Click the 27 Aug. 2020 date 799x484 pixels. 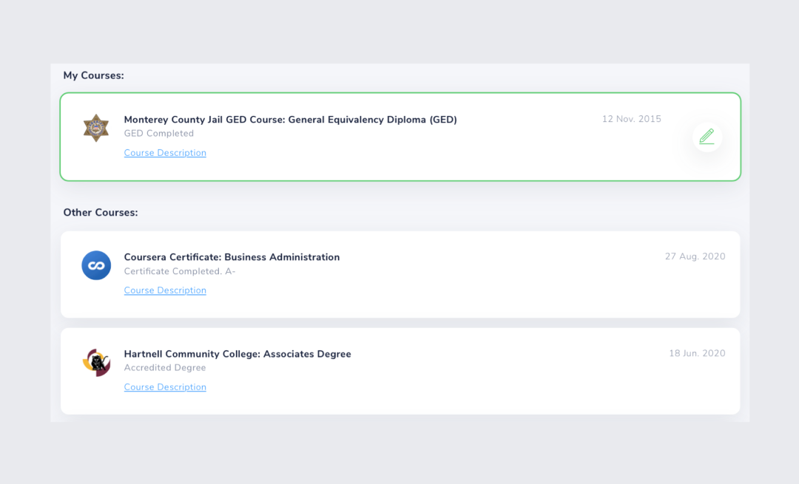click(x=695, y=256)
